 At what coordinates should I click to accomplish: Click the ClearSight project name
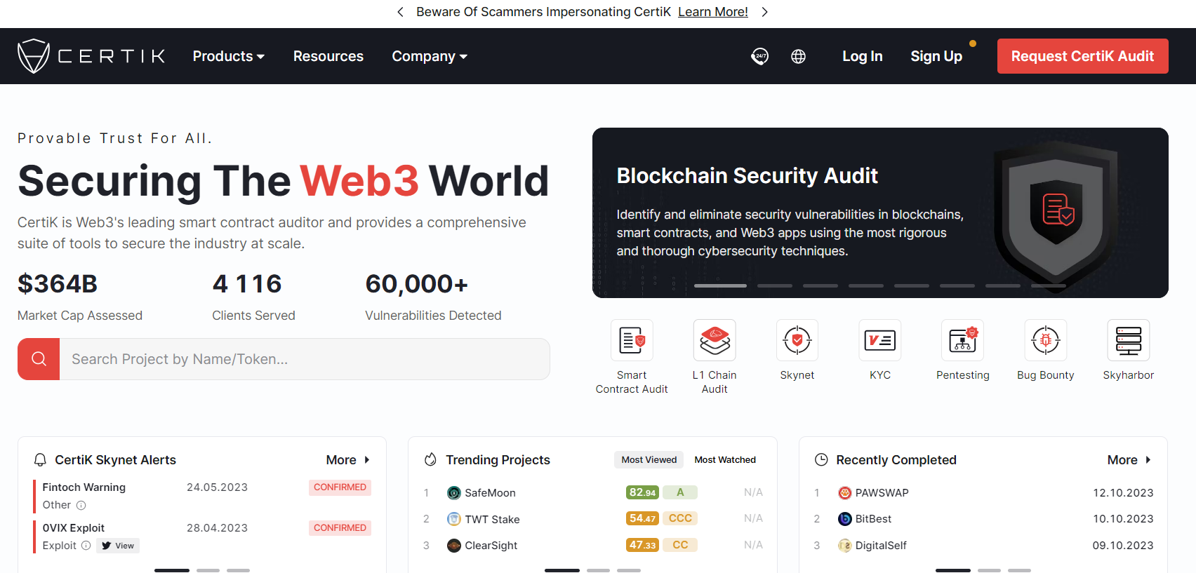pyautogui.click(x=491, y=546)
